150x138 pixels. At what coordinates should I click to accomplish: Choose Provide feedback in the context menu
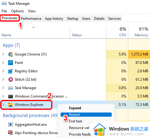pos(80,134)
